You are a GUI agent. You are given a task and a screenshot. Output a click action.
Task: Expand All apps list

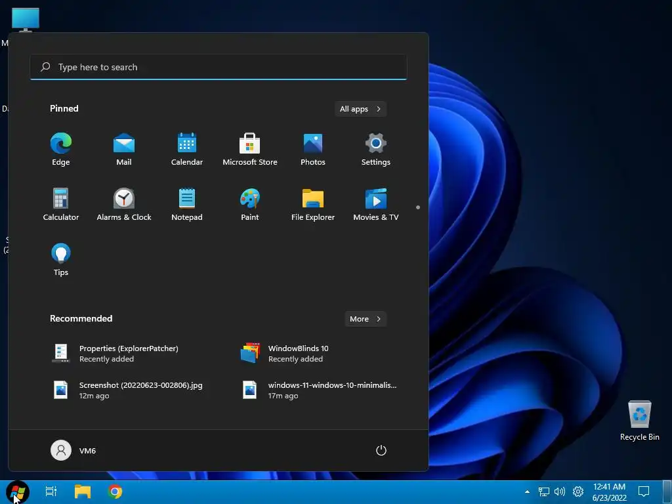(x=360, y=109)
